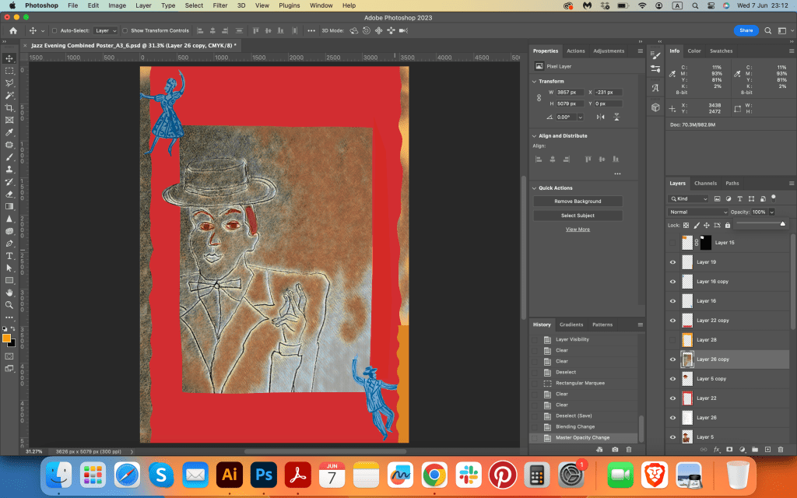
Task: Click the flip horizontal icon in Transform
Action: [600, 117]
